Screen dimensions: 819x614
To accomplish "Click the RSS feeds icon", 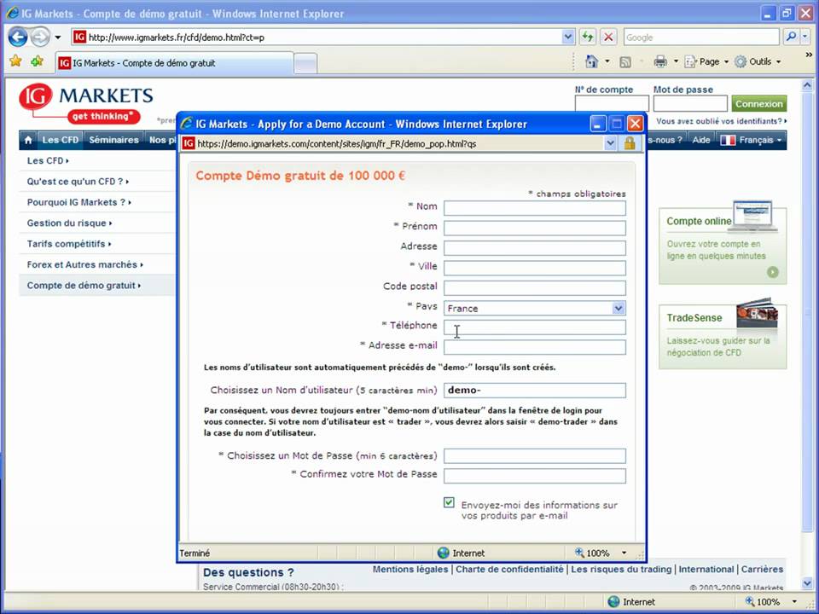I will click(624, 62).
